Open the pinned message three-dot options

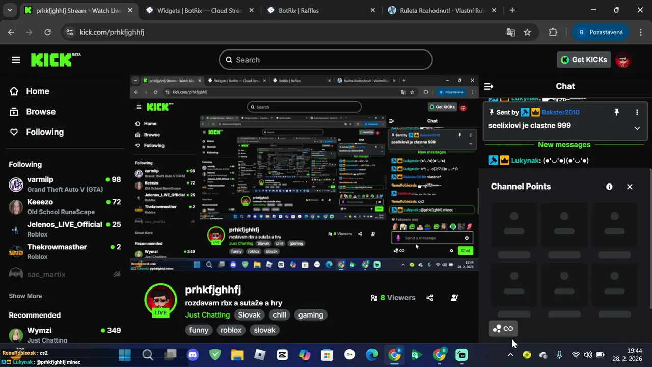tap(637, 112)
